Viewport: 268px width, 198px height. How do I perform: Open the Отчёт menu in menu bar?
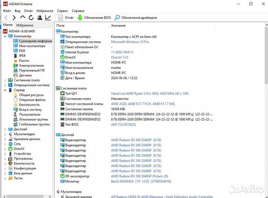coord(28,11)
